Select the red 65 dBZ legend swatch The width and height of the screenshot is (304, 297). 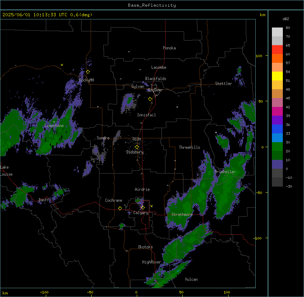pos(277,50)
